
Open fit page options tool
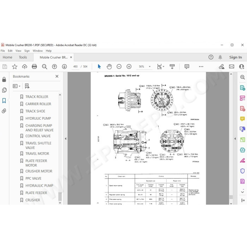(161, 67)
